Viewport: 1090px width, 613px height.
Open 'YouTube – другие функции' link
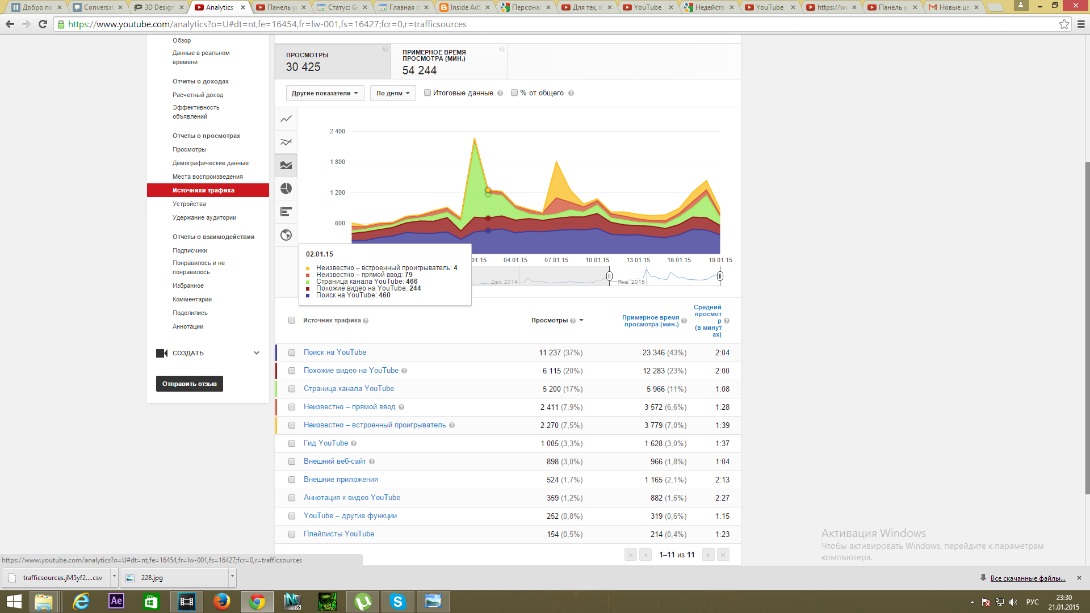(350, 516)
